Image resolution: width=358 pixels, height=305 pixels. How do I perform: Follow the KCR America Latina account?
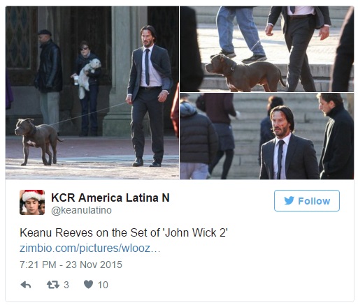(307, 200)
